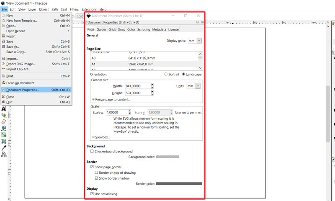The image size is (335, 201).
Task: Select the A1 page size row
Action: [x=144, y=64]
